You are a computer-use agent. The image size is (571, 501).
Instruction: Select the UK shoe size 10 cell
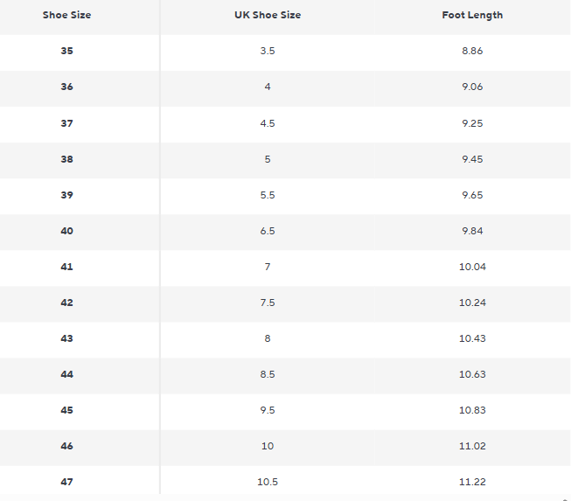pyautogui.click(x=268, y=446)
